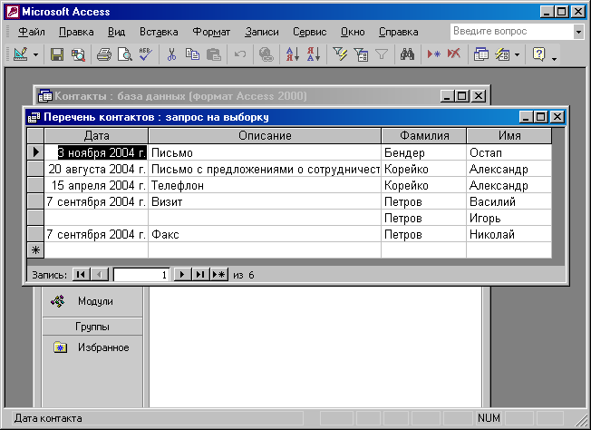Go to next record navigation button

(182, 274)
